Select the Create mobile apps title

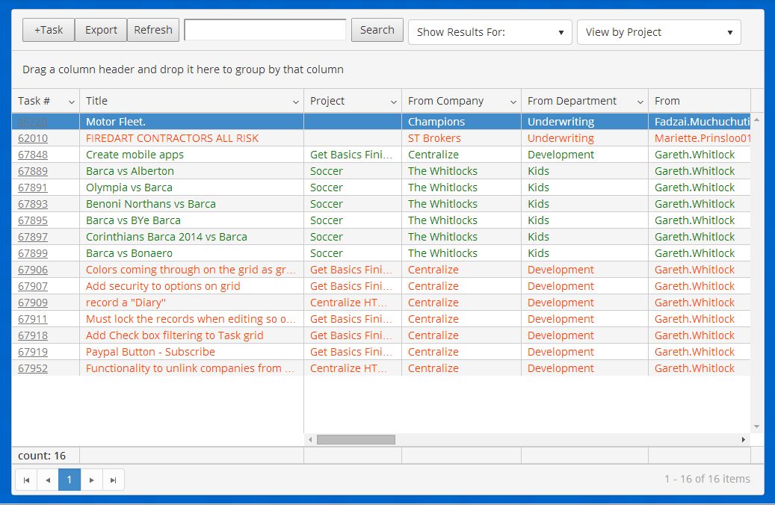tap(135, 155)
